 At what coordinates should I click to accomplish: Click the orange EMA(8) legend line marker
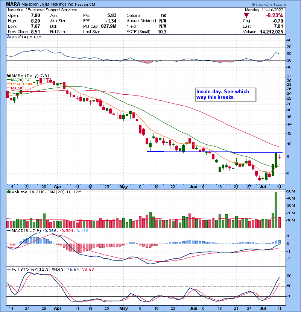(x=9, y=84)
